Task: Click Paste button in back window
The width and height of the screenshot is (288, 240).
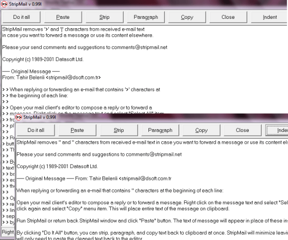Action: coord(63,17)
